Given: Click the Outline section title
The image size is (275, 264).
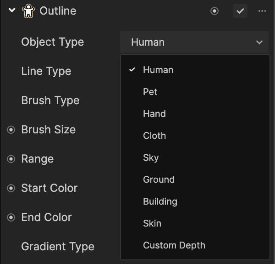Looking at the screenshot, I should click(x=58, y=11).
